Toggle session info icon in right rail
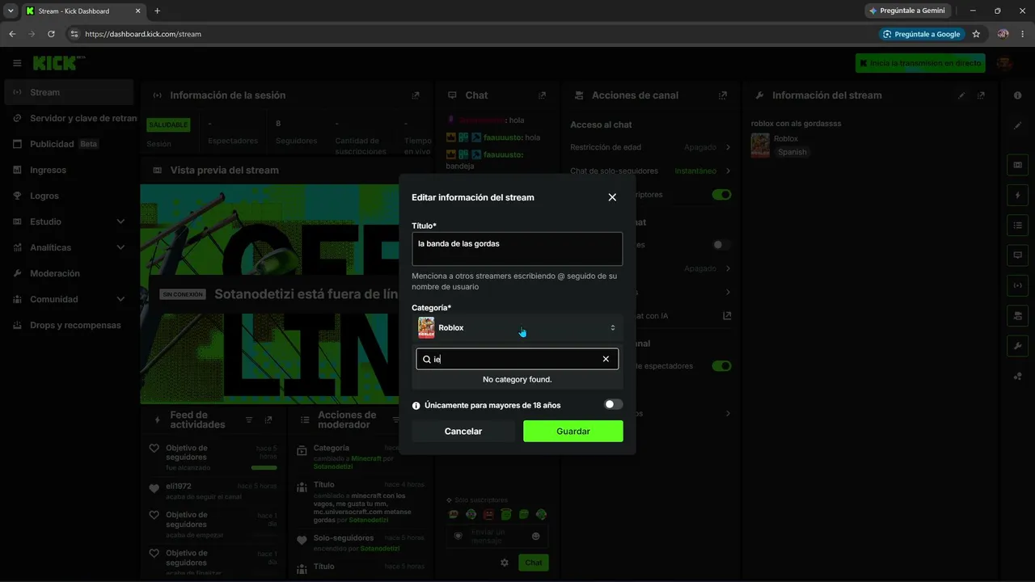This screenshot has width=1035, height=582. click(x=1017, y=285)
